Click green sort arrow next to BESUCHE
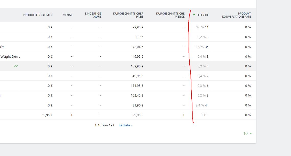This screenshot has width=291, height=156. [194, 15]
